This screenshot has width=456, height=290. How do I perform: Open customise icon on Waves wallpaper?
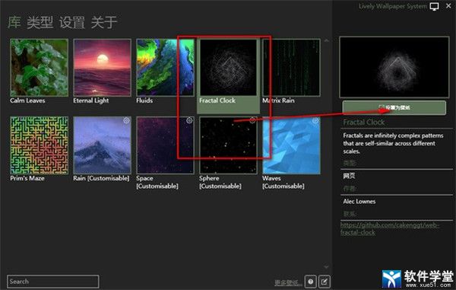(315, 120)
